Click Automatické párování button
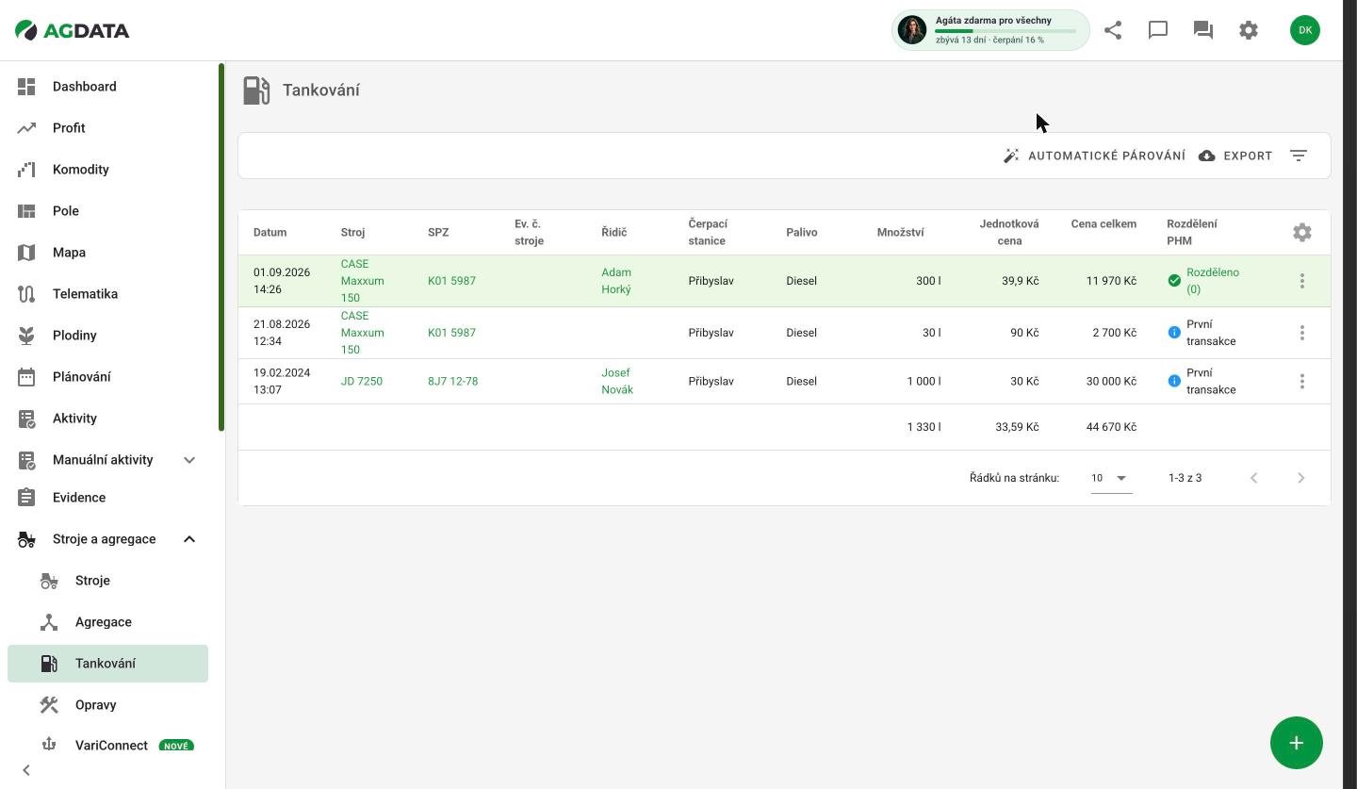 click(1094, 156)
